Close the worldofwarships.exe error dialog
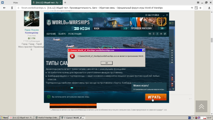213x120 pixels. point(143,50)
